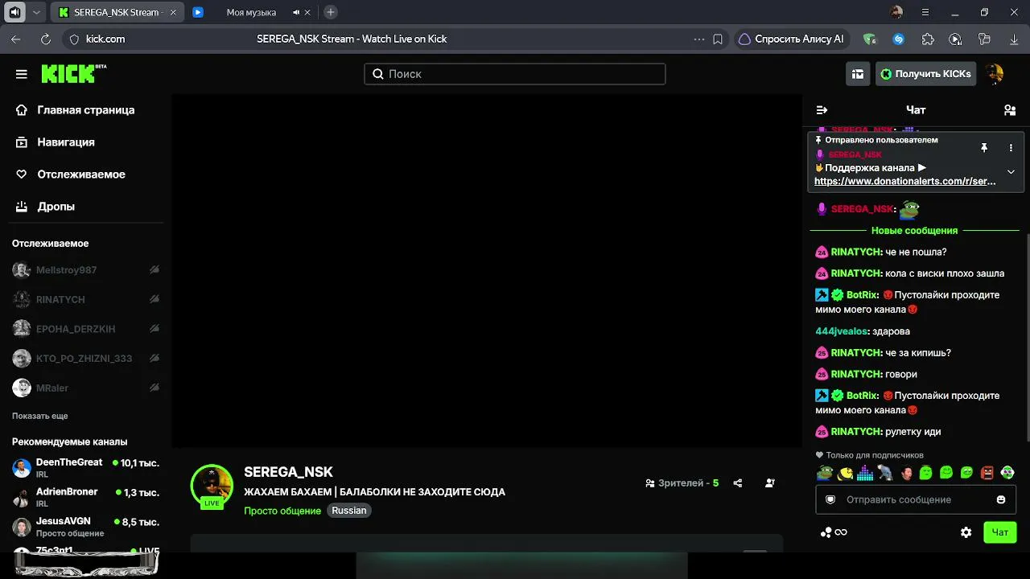Open the browser tab list dropdown arrow
This screenshot has width=1030, height=579.
tap(36, 12)
